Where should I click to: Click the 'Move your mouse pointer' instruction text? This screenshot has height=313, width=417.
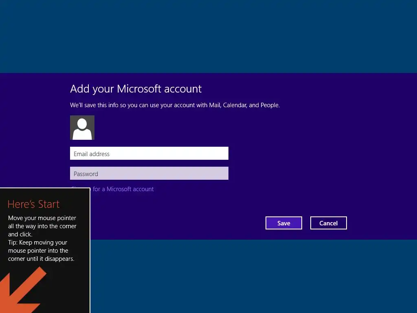click(42, 226)
